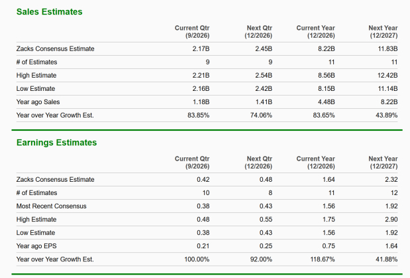The height and width of the screenshot is (278, 410).
Task: Click Sales High Estimate value 8.56B
Action: pos(327,76)
